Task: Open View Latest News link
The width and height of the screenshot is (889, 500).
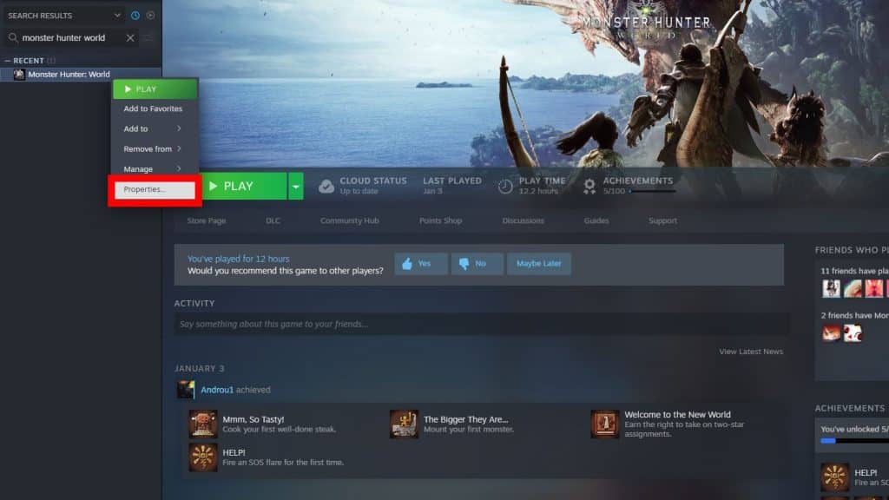Action: pos(751,352)
